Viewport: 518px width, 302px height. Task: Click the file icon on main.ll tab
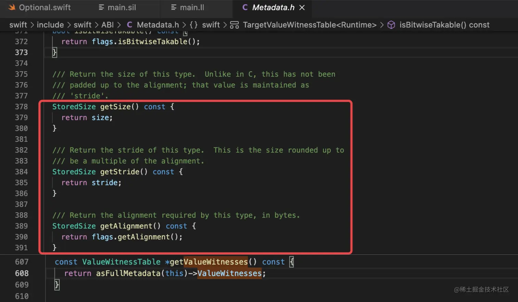tap(174, 8)
